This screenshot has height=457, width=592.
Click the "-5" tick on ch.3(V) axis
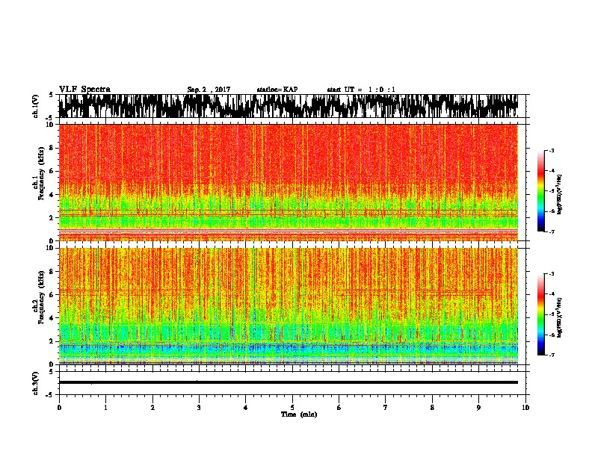[x=50, y=395]
